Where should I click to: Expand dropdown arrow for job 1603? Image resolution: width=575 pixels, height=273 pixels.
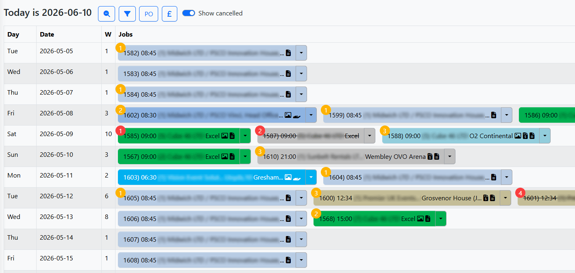pos(311,177)
